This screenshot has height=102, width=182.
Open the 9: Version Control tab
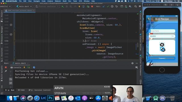tap(40, 90)
